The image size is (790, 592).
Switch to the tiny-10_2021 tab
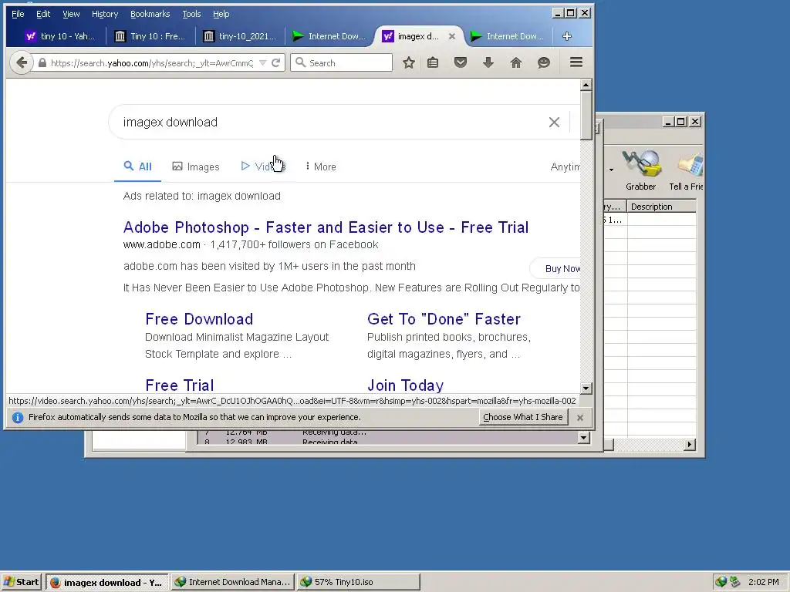tap(240, 36)
